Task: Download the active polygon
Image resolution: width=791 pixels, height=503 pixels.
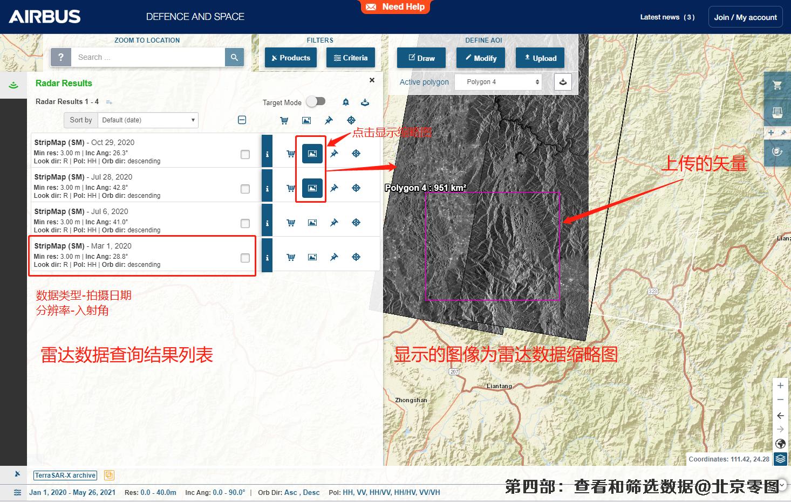Action: pos(563,82)
